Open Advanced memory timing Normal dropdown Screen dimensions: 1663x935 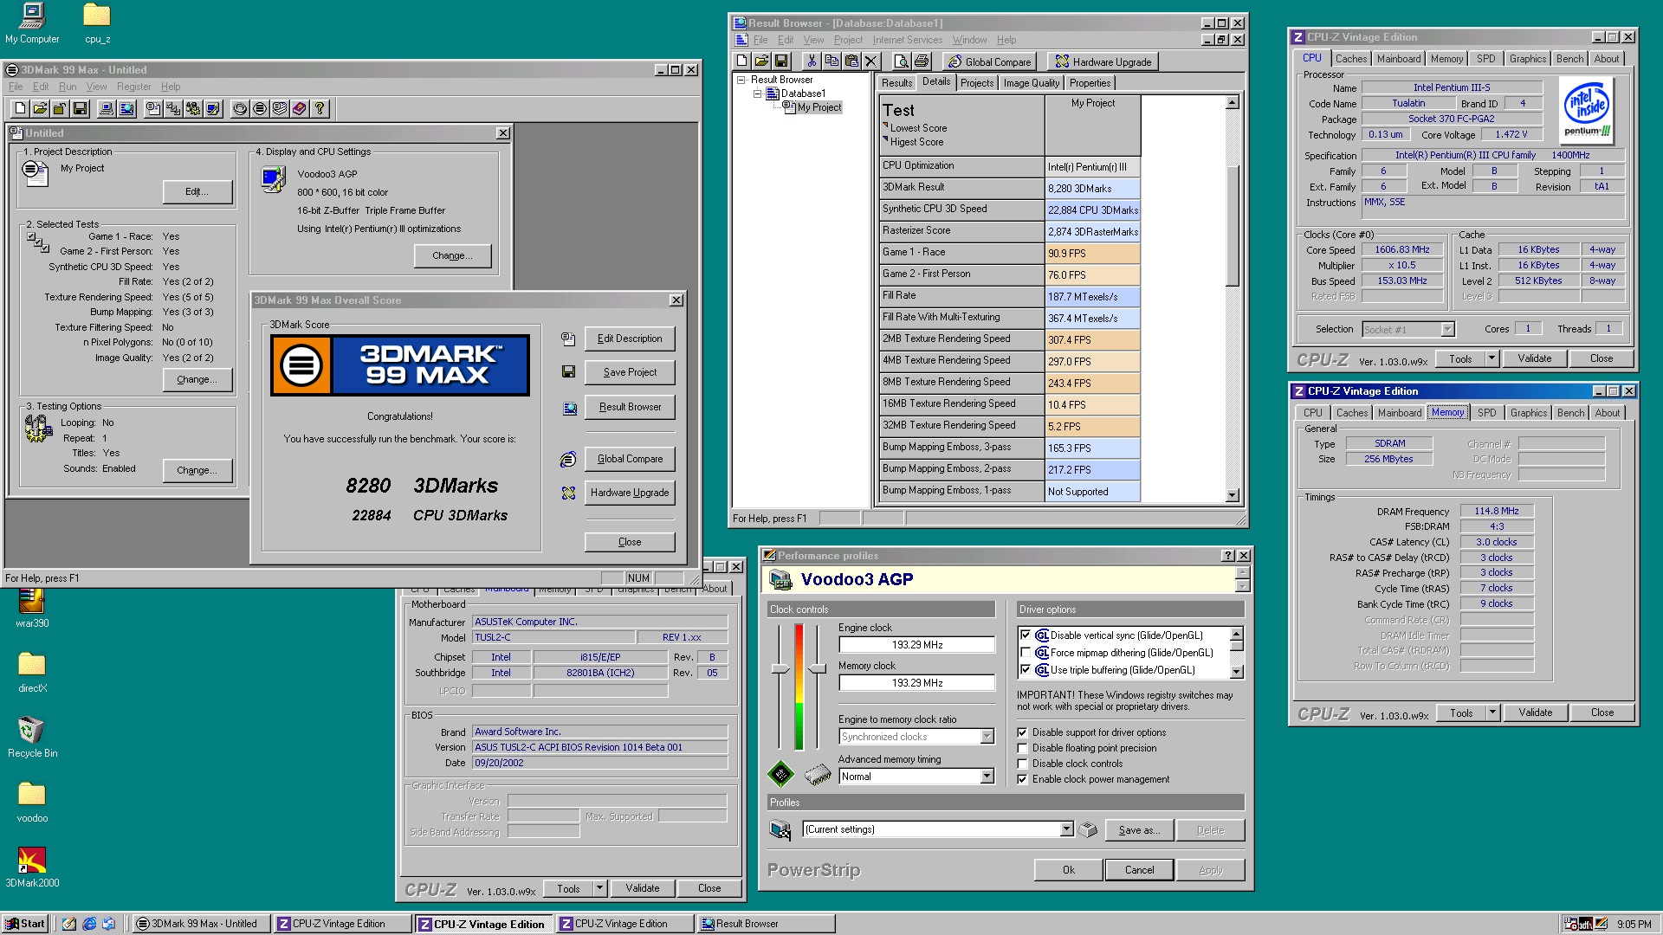click(x=987, y=777)
